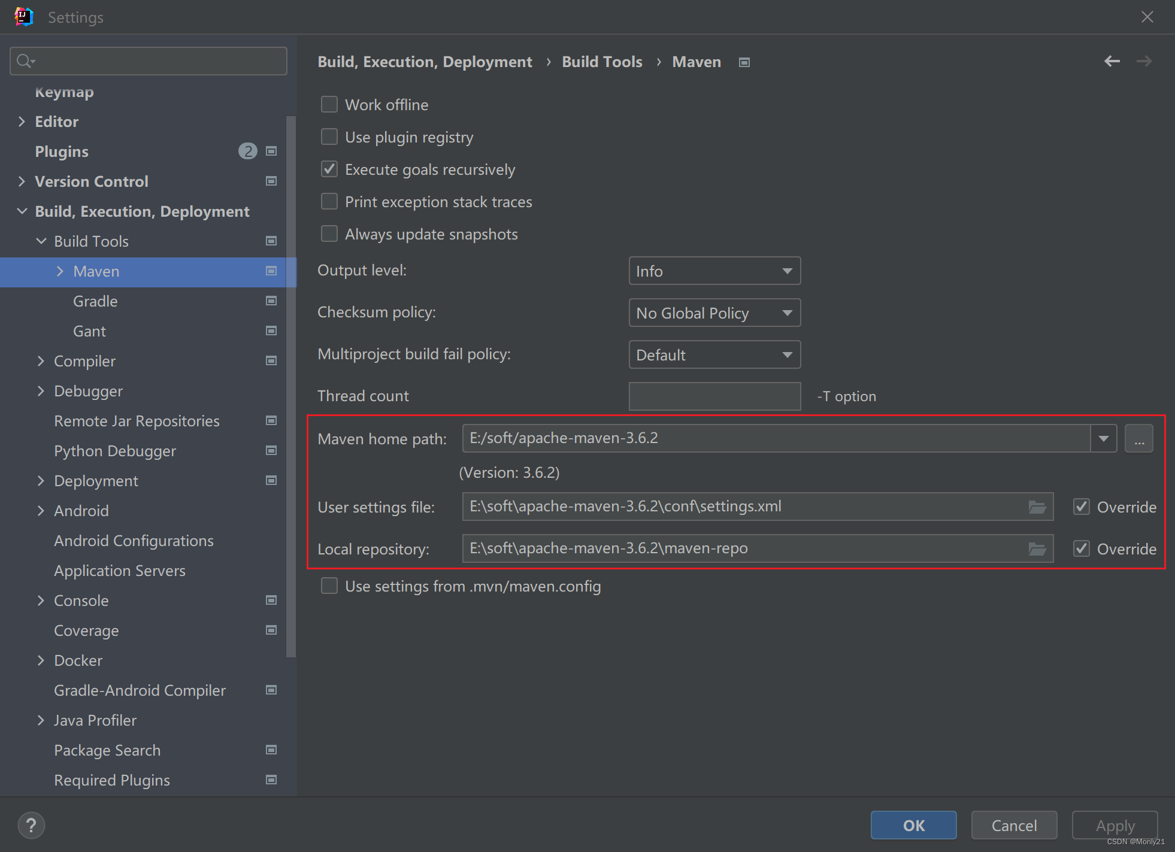Click project icon next to Remote Jar Repositories
Viewport: 1175px width, 852px height.
(x=271, y=421)
